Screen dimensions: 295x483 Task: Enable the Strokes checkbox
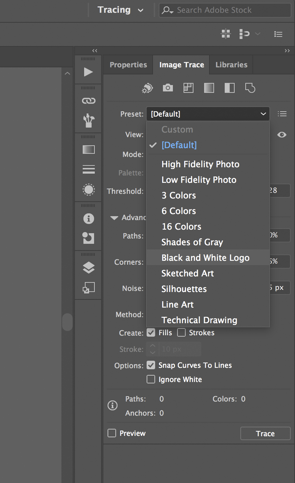click(x=181, y=333)
